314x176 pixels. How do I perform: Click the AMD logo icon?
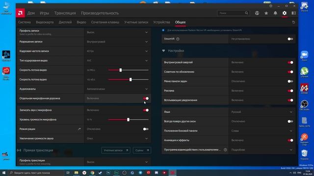coord(20,13)
